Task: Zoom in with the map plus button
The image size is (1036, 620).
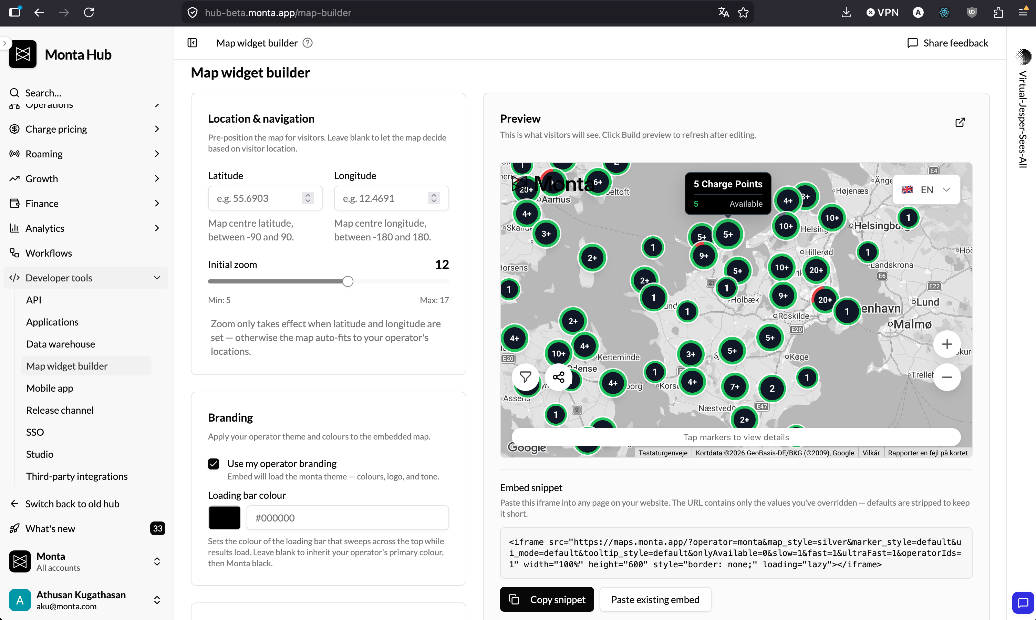Action: 947,344
